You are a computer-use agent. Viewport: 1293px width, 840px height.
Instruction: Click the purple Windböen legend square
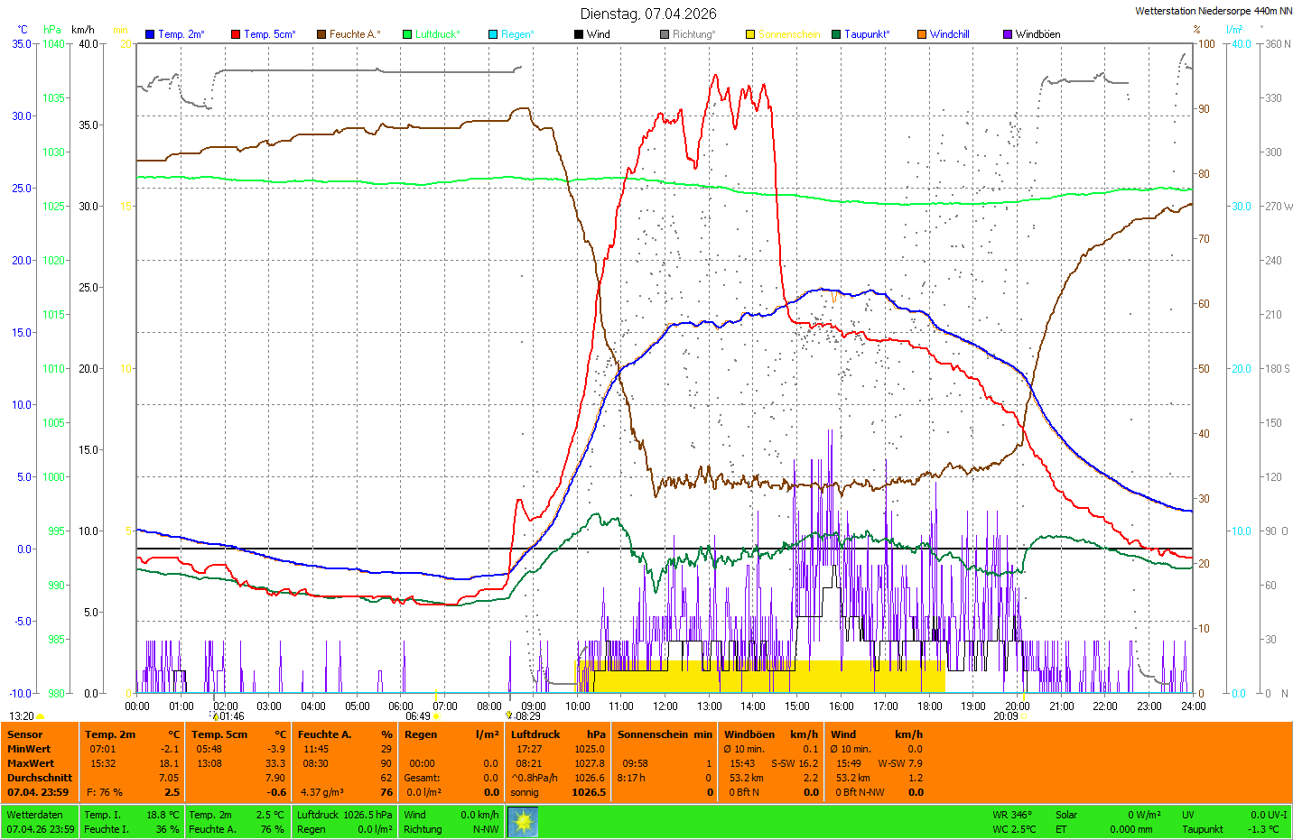click(x=1008, y=34)
